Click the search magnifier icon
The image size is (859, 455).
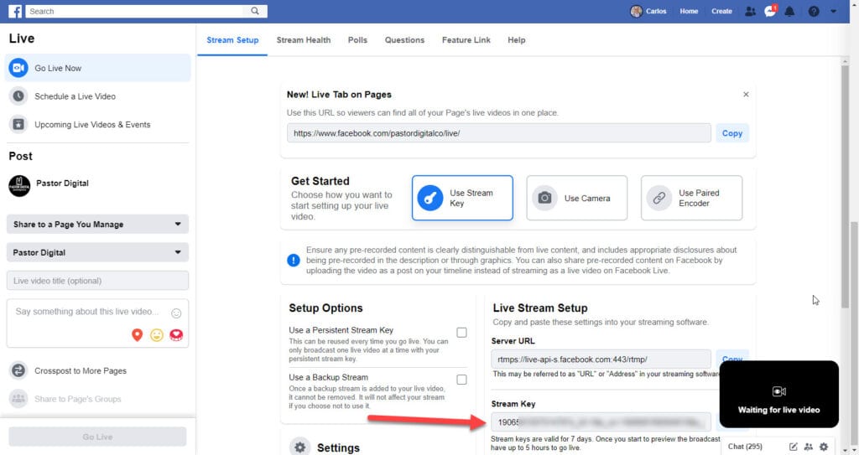point(255,11)
